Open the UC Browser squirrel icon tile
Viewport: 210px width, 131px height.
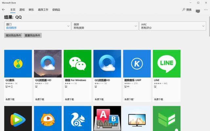coord(78,119)
